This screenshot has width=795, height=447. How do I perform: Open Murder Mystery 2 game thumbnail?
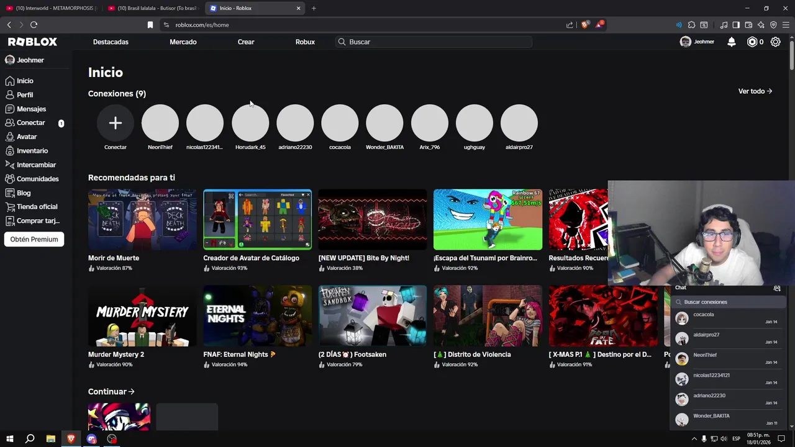142,316
